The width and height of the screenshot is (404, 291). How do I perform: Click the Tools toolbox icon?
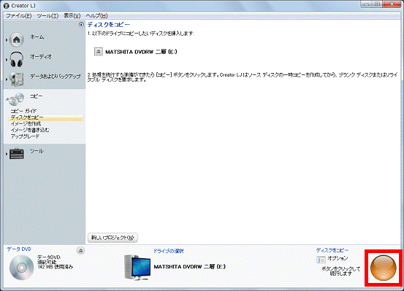17,154
